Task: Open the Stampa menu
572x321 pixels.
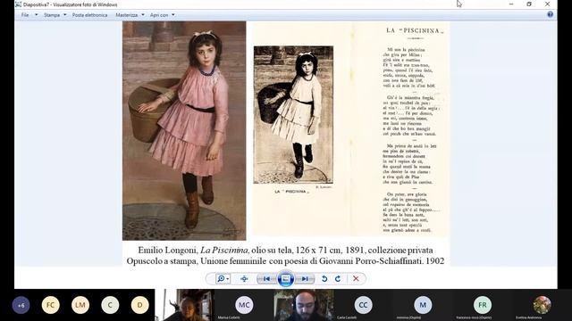Action: point(52,15)
